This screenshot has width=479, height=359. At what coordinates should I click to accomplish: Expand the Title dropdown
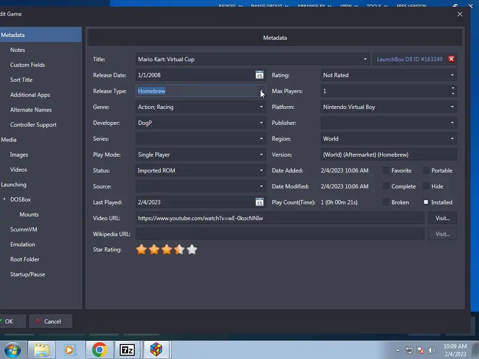(x=365, y=59)
